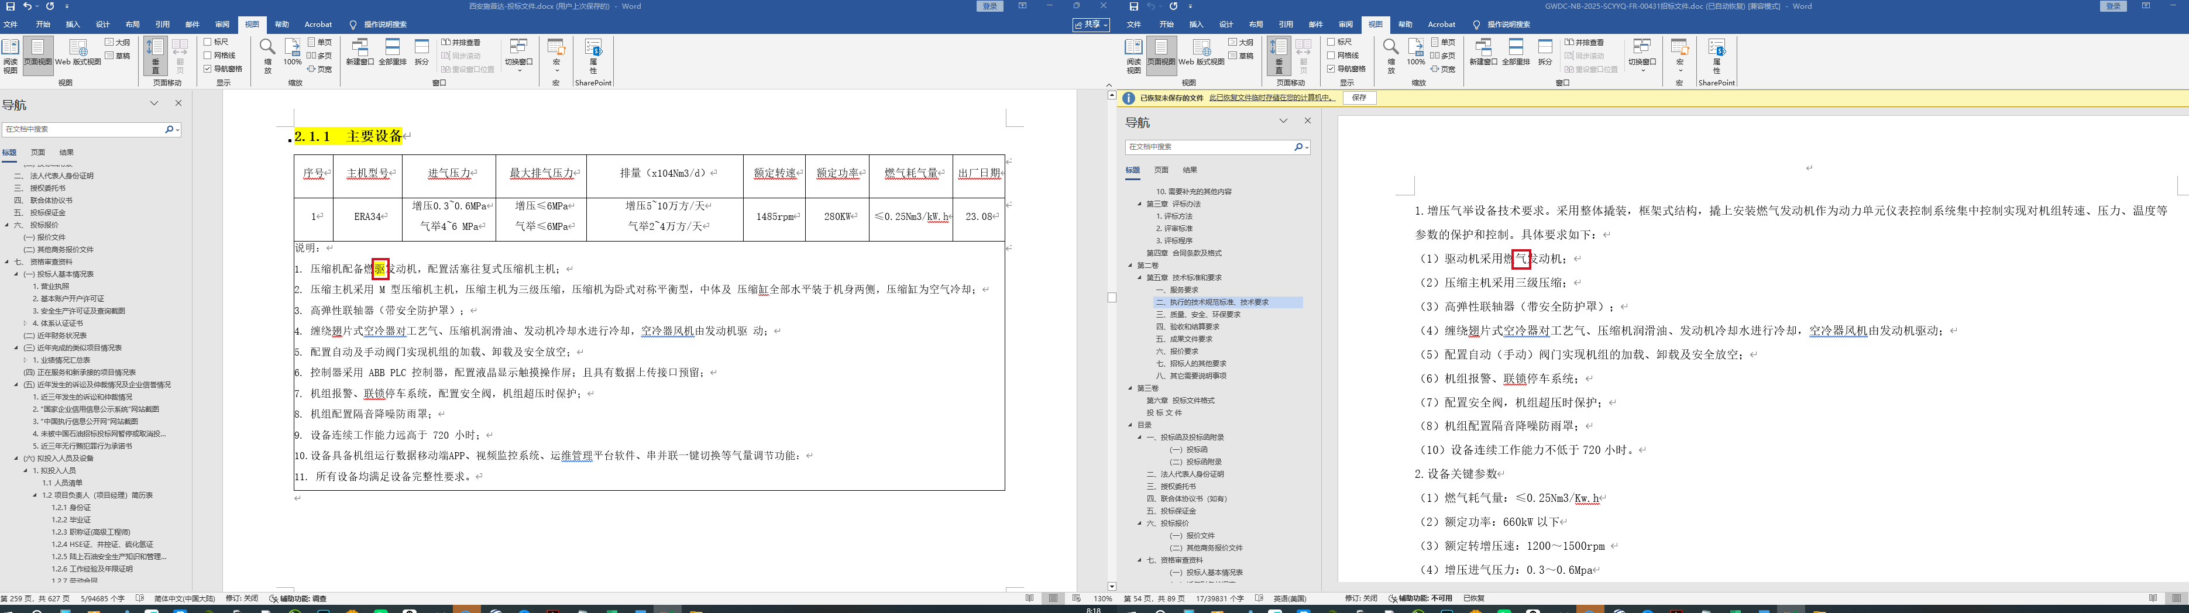2189x613 pixels.
Task: Choose Outline (大纲) view in left window
Action: coord(117,42)
